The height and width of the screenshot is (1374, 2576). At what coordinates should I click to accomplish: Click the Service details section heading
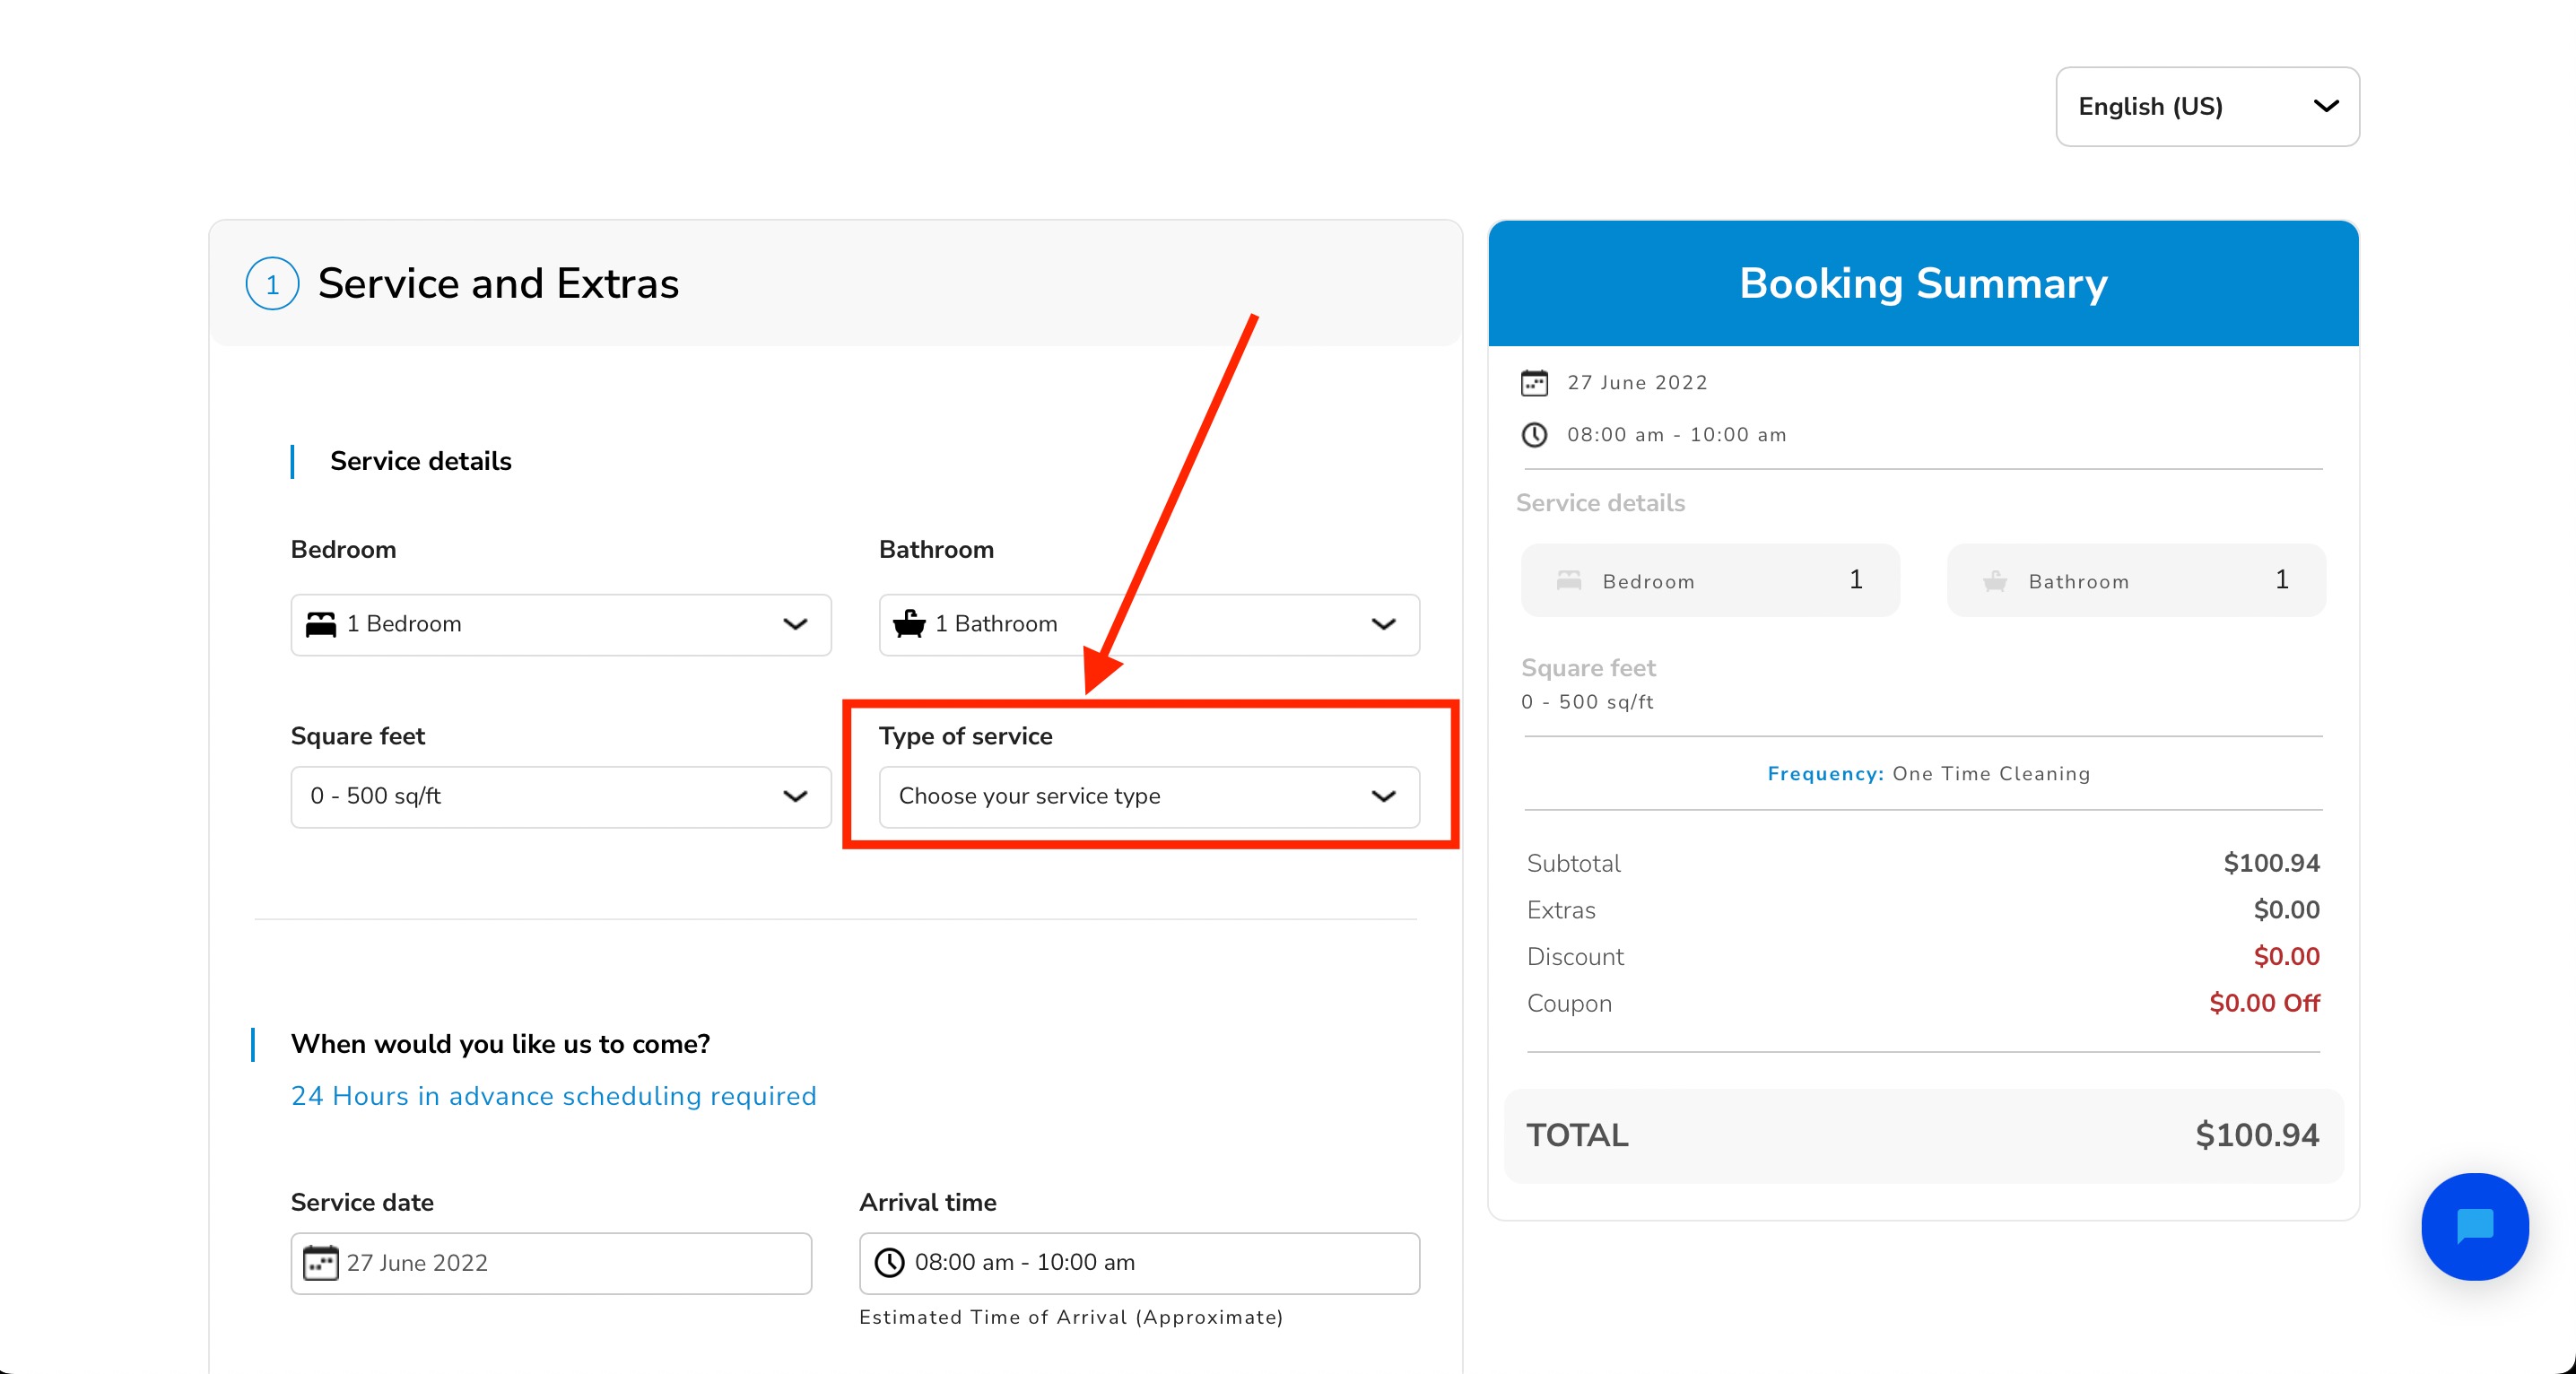tap(421, 461)
